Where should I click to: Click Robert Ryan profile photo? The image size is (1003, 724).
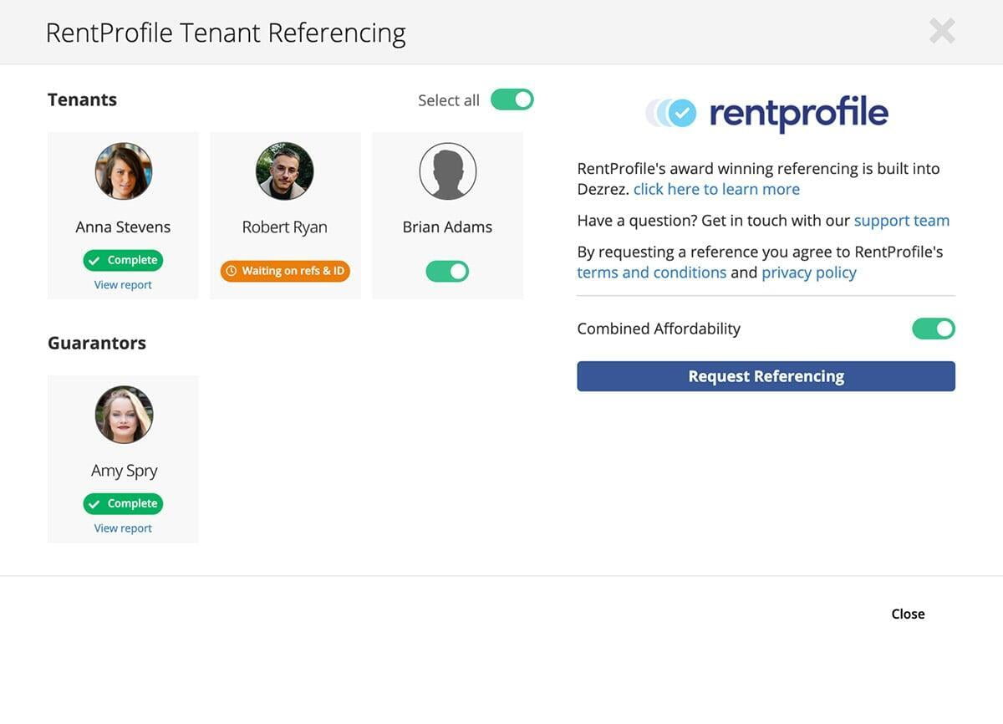click(x=285, y=171)
